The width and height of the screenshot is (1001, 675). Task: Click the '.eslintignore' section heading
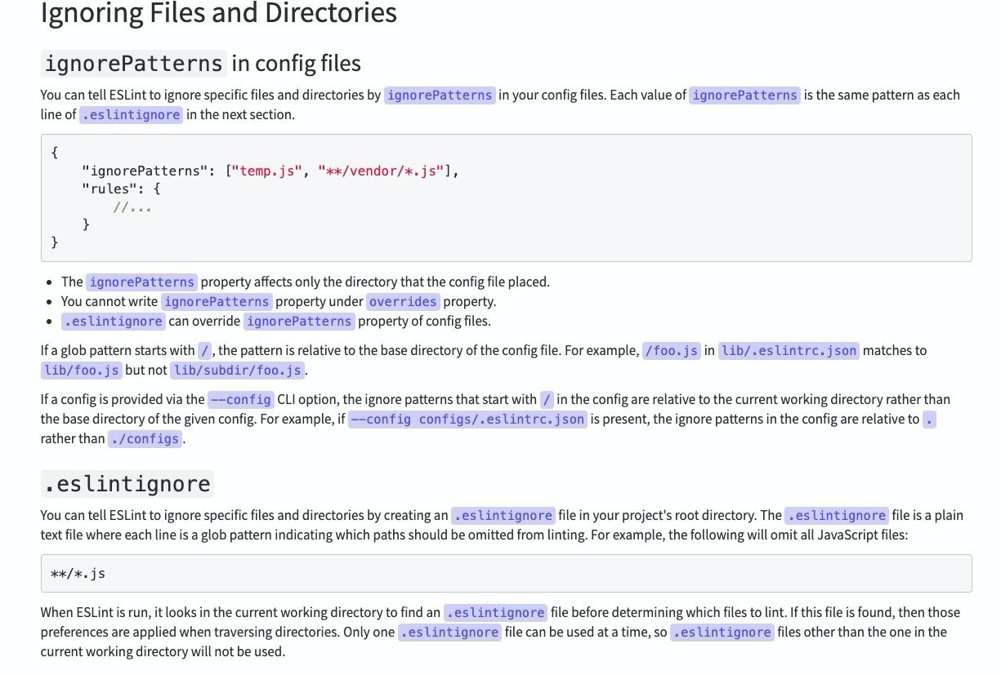point(127,483)
